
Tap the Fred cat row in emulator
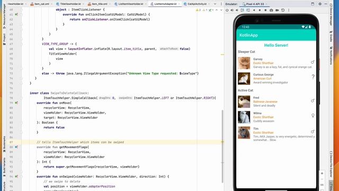point(276,101)
